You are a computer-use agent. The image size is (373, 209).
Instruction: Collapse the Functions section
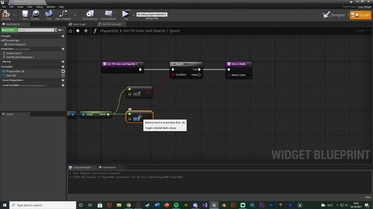(1, 49)
